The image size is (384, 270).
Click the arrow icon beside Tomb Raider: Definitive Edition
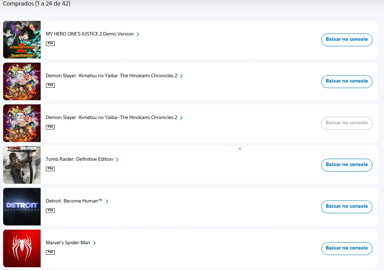[x=117, y=160]
